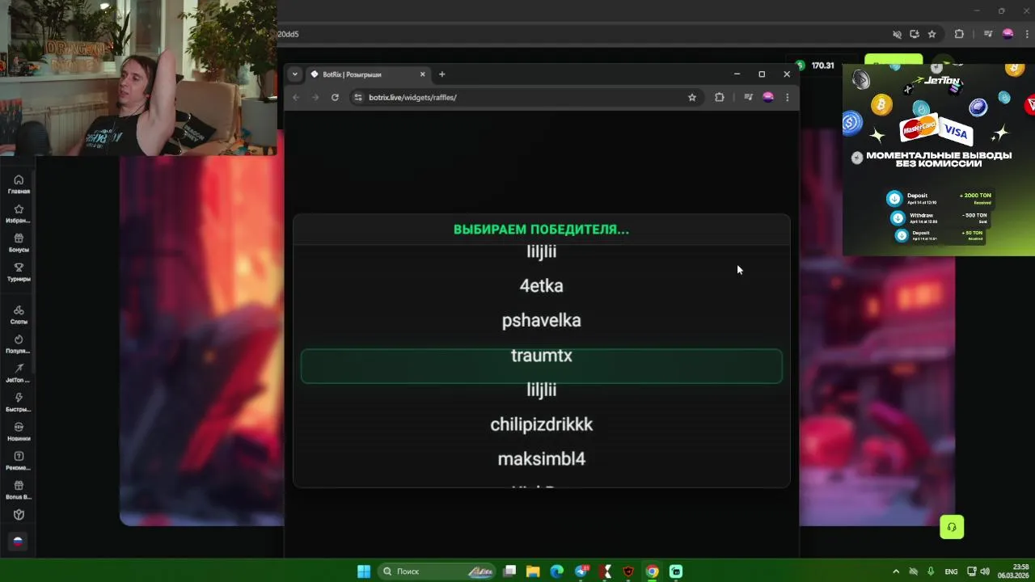The height and width of the screenshot is (582, 1035).
Task: Open media control icon in BotRix window
Action: 748,97
